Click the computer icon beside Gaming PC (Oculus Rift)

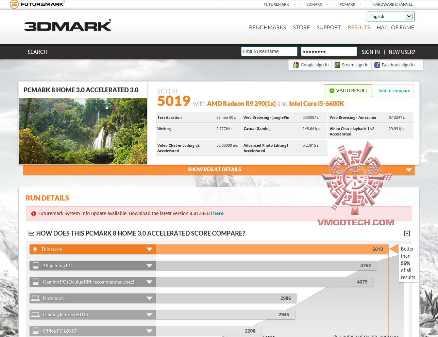pos(35,282)
